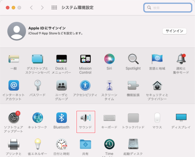Minimize window with yellow button

pyautogui.click(x=13, y=8)
